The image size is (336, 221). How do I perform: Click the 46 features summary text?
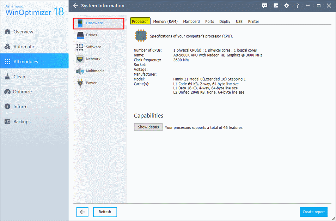(x=204, y=128)
